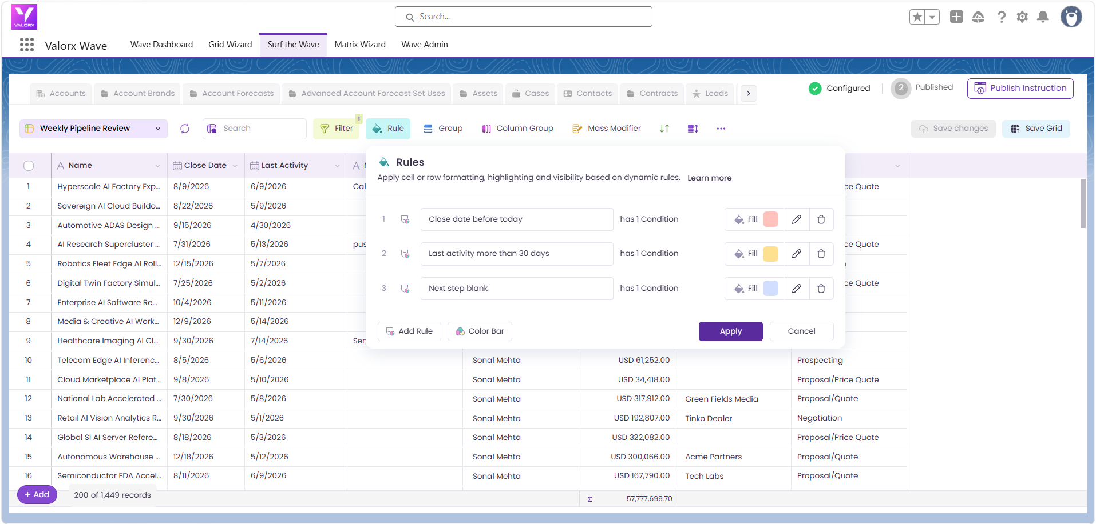1096x524 pixels.
Task: Switch to Wave Dashboard tab
Action: pos(161,45)
